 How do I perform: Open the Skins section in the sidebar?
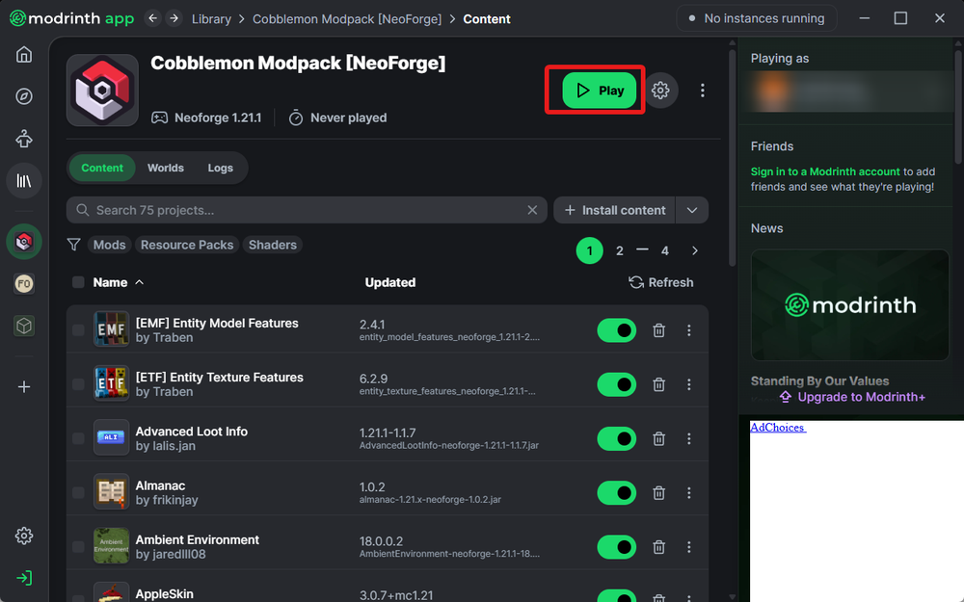[24, 138]
